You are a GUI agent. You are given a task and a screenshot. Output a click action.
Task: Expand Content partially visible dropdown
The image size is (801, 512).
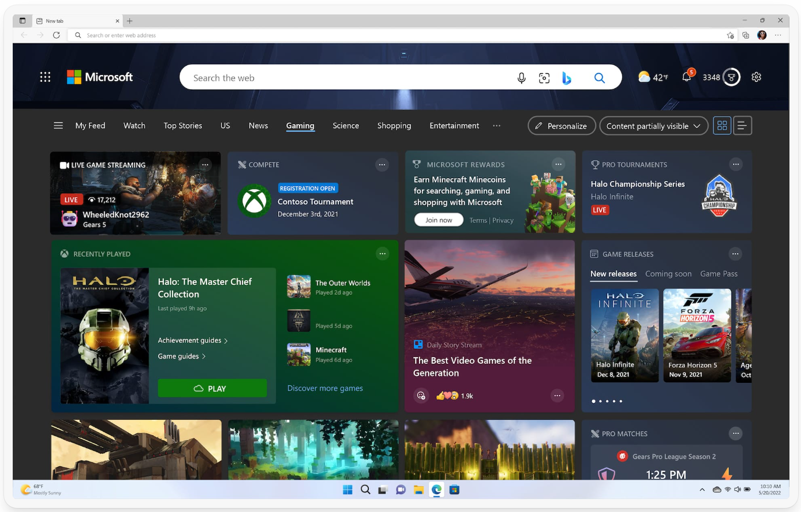[654, 126]
